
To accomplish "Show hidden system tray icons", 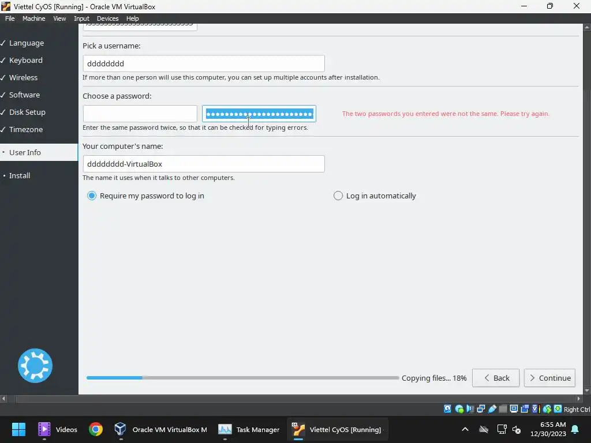I will (465, 429).
